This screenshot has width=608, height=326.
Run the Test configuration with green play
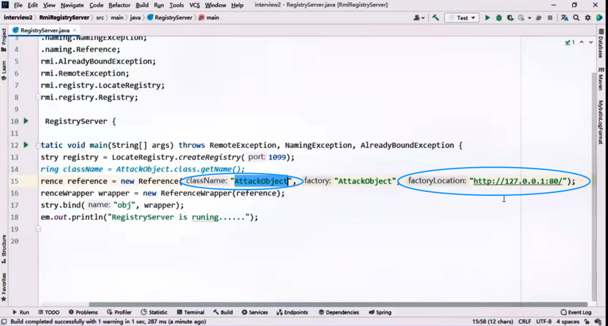point(487,18)
